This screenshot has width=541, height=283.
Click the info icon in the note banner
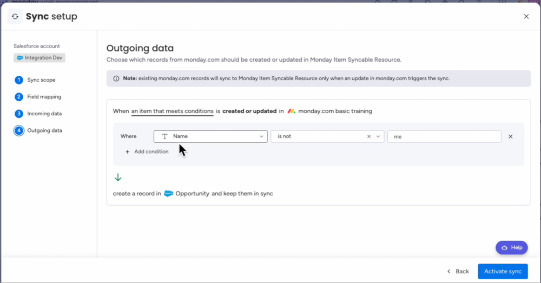(x=116, y=78)
